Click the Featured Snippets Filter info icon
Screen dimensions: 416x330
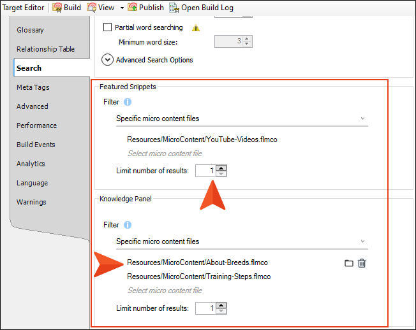pyautogui.click(x=128, y=102)
